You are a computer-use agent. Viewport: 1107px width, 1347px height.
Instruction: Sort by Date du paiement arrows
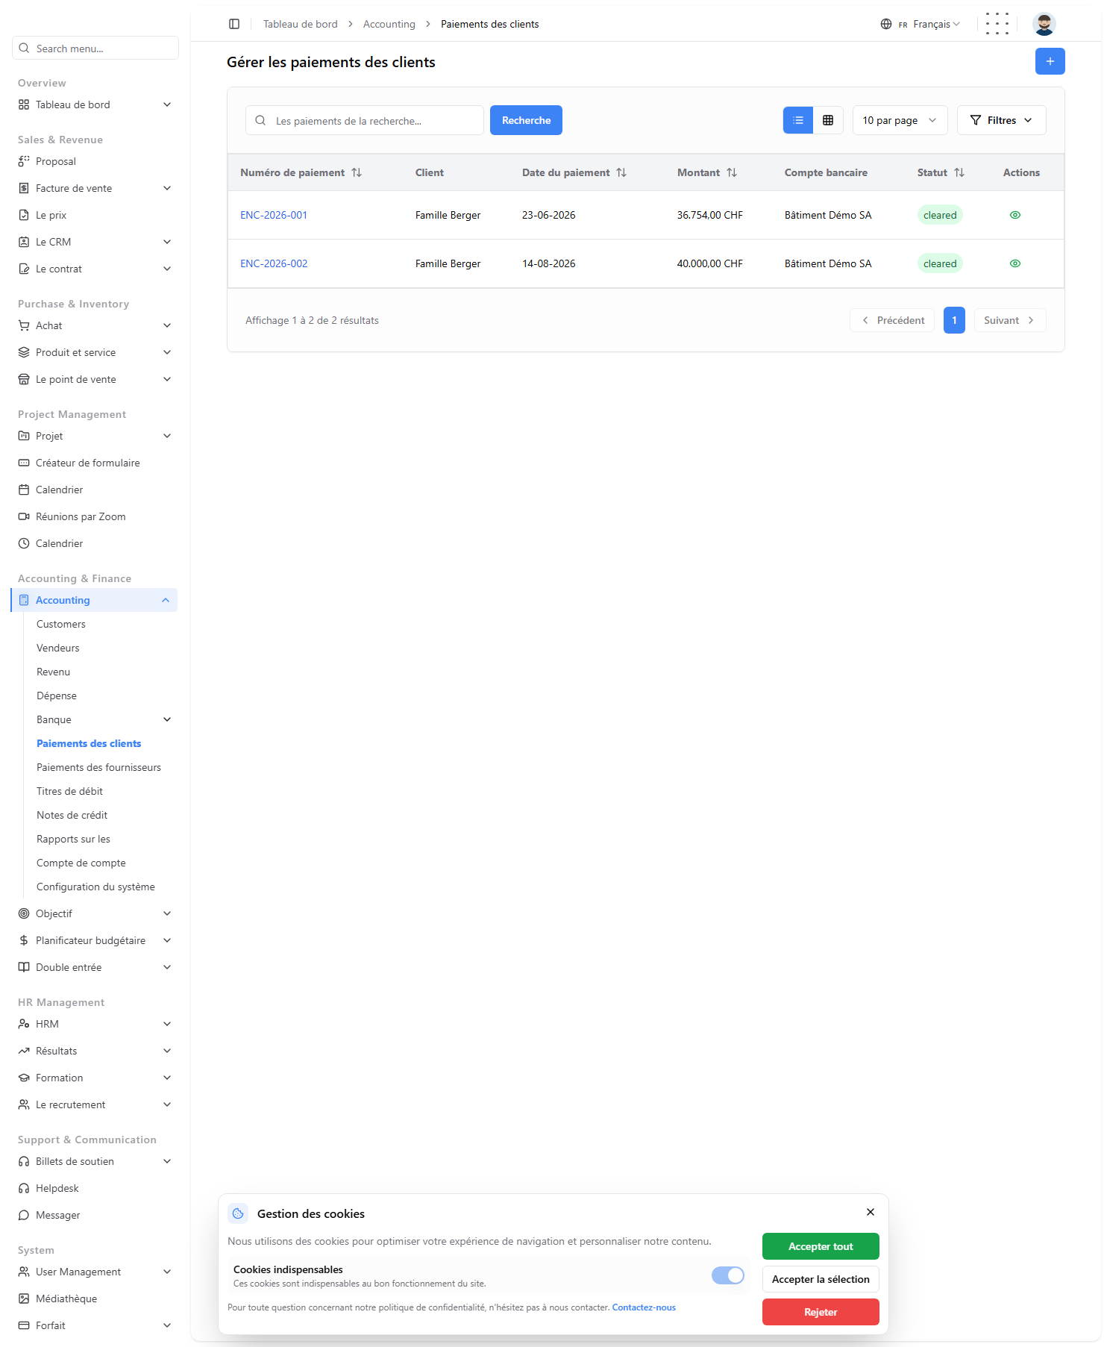click(x=621, y=172)
